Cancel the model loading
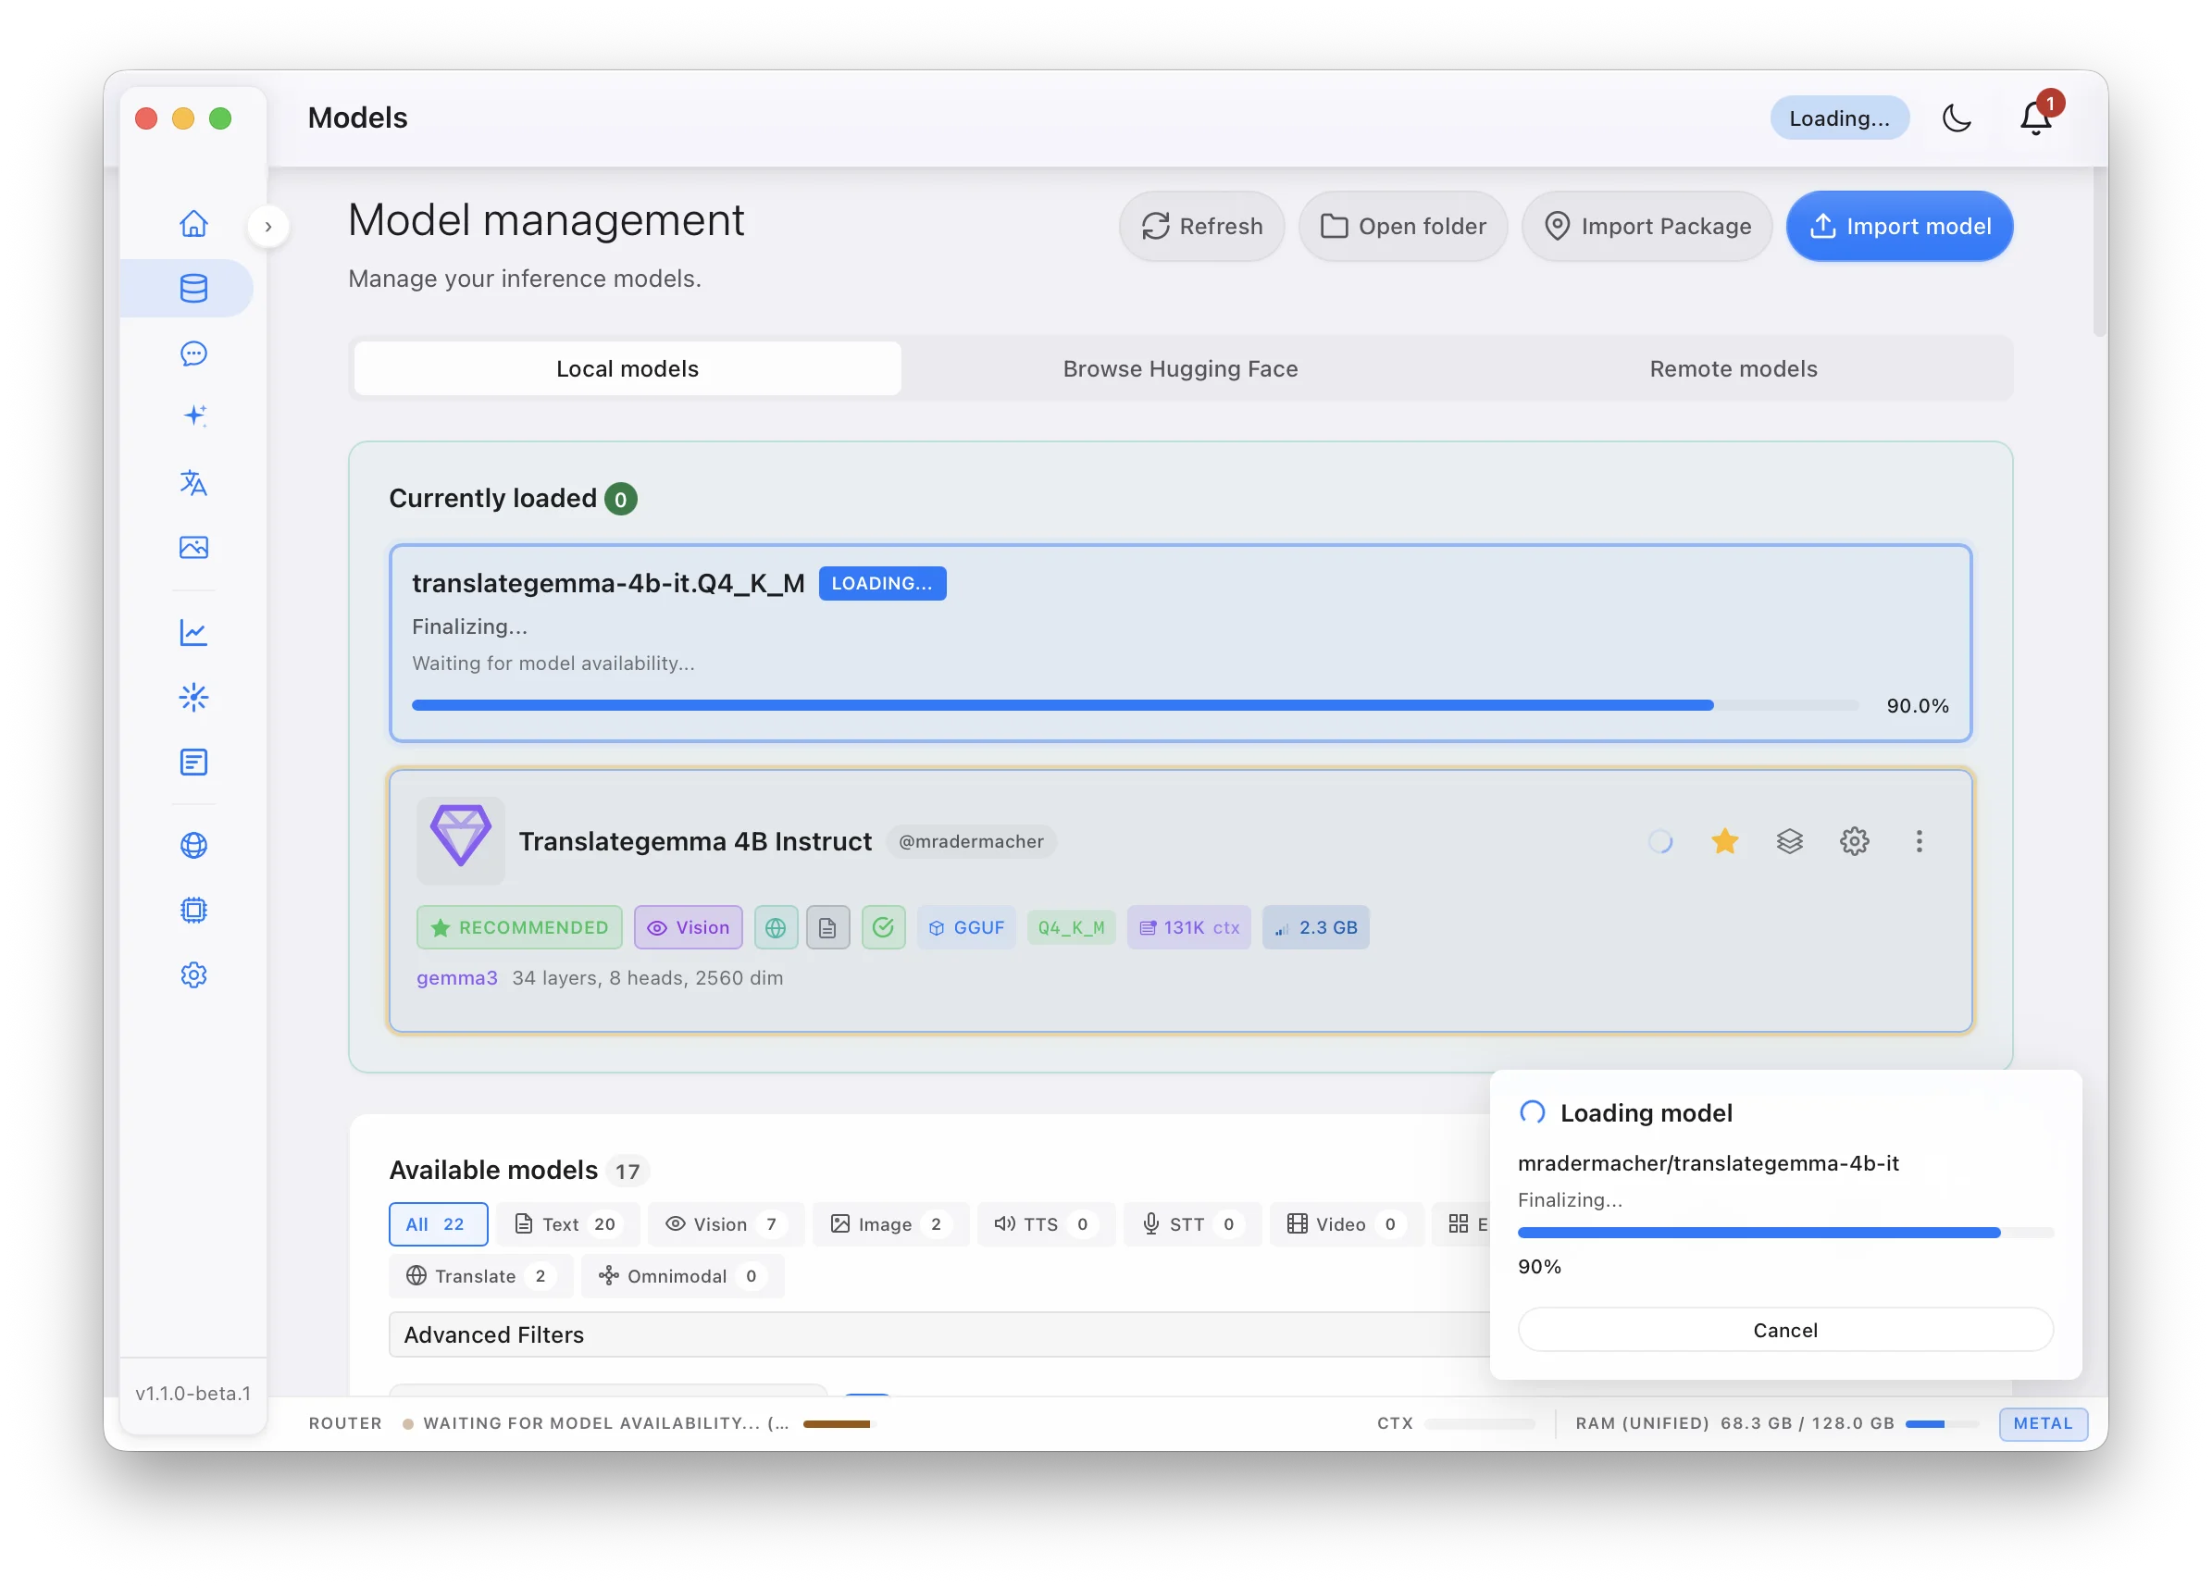 pos(1784,1330)
